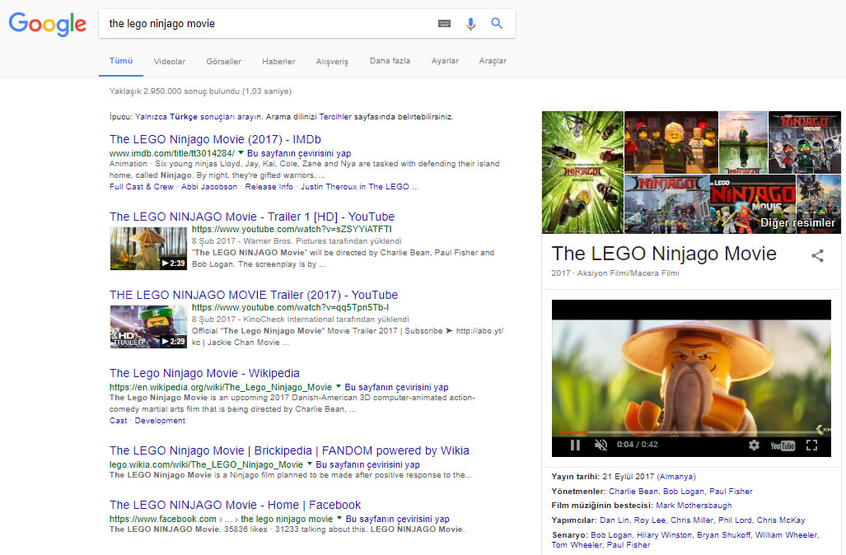
Task: Open producer Chris McKay link
Action: [781, 520]
